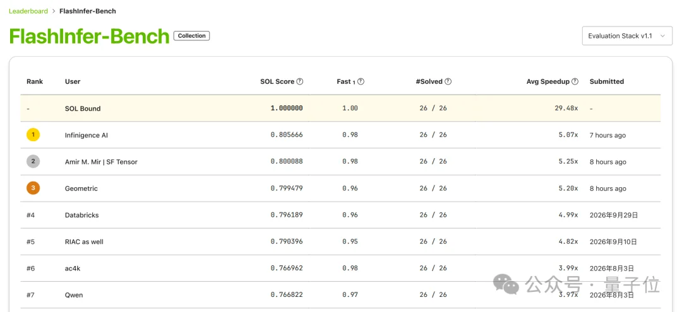Open the Databricks user row
This screenshot has height=312, width=682.
pyautogui.click(x=340, y=215)
